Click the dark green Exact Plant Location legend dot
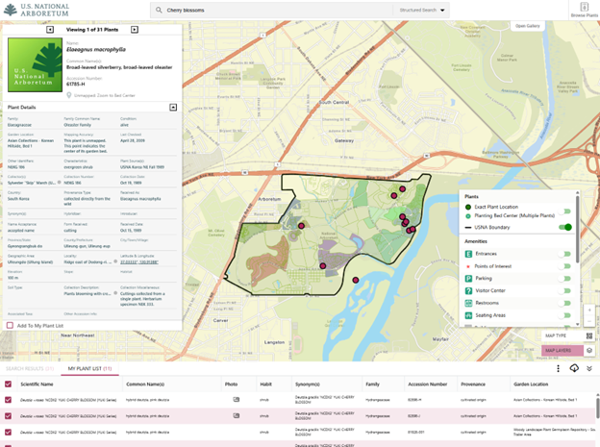The image size is (600, 447). [x=468, y=207]
